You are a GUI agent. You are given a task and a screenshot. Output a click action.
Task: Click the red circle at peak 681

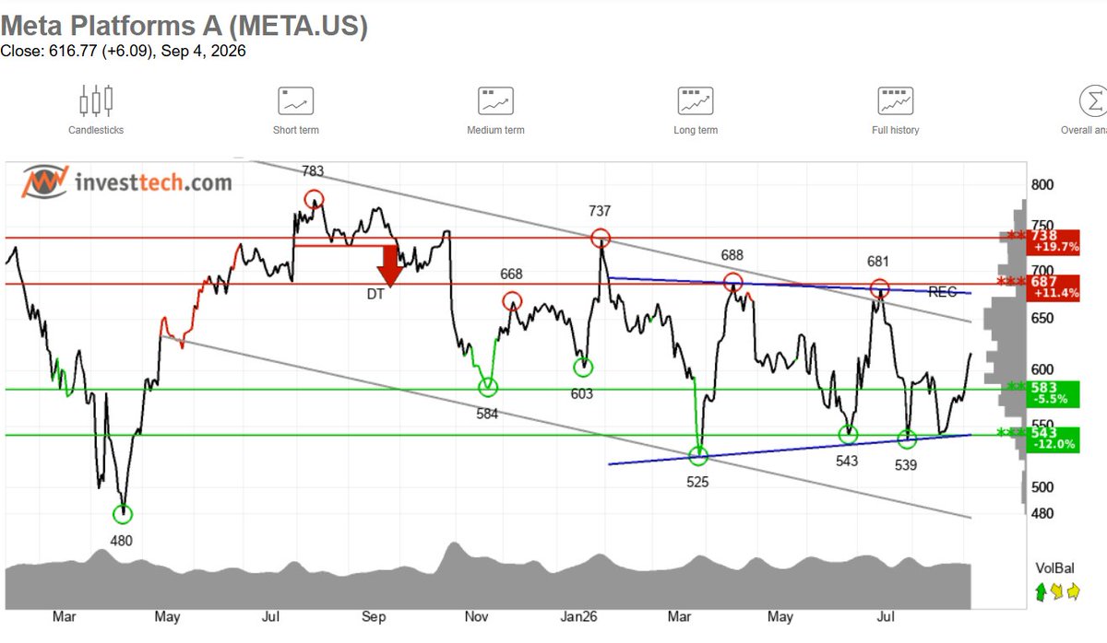click(879, 287)
